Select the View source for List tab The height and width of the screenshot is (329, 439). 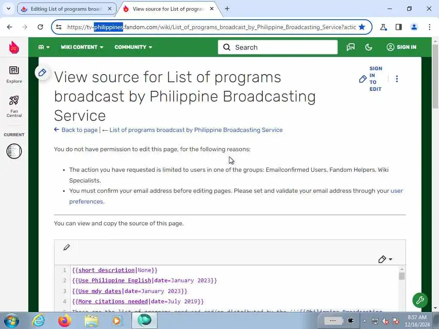168,9
